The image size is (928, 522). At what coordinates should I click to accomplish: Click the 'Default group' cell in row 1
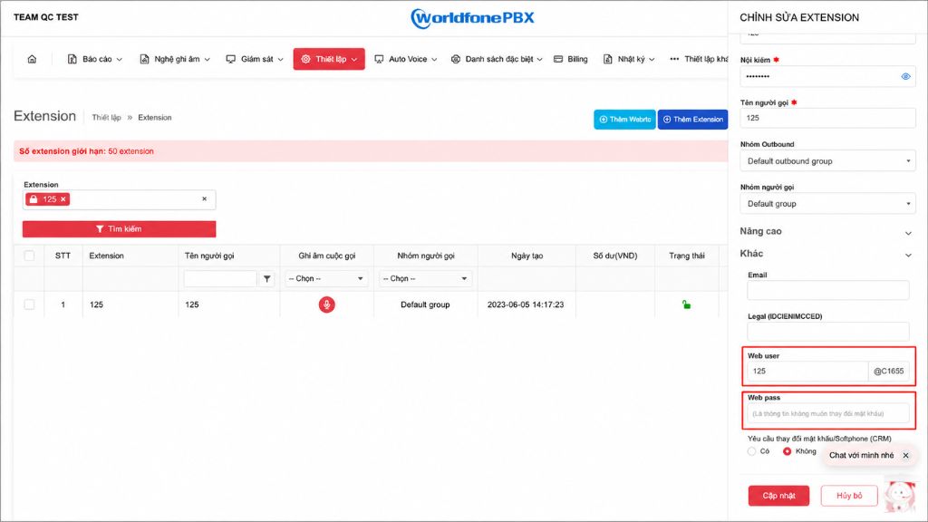(425, 304)
